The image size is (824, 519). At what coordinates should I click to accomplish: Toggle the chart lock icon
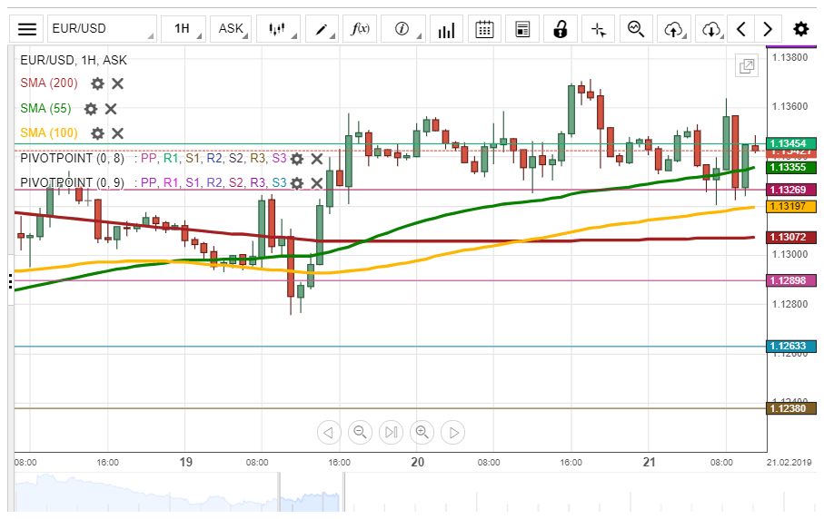coord(560,29)
